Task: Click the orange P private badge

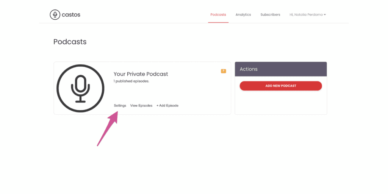Action: point(224,71)
